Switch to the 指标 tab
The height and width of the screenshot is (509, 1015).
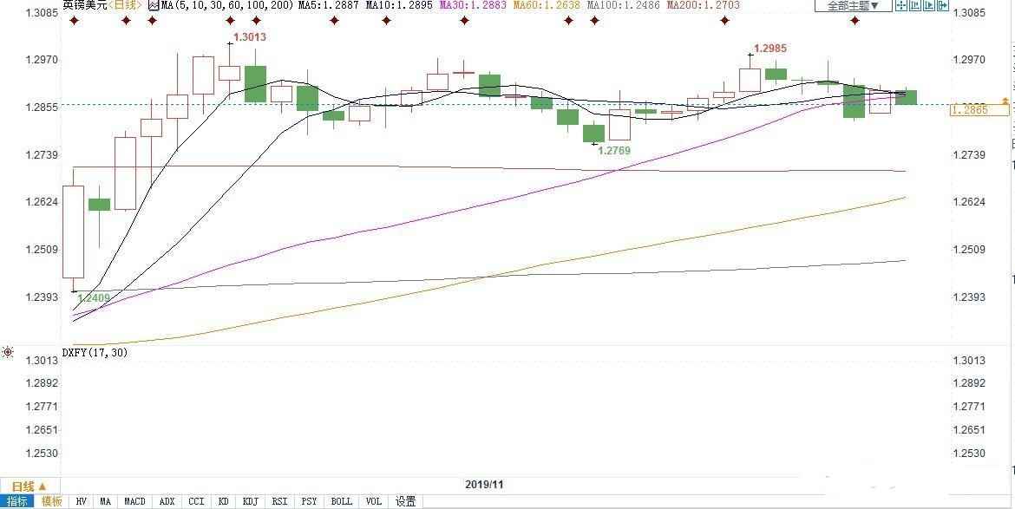[18, 501]
